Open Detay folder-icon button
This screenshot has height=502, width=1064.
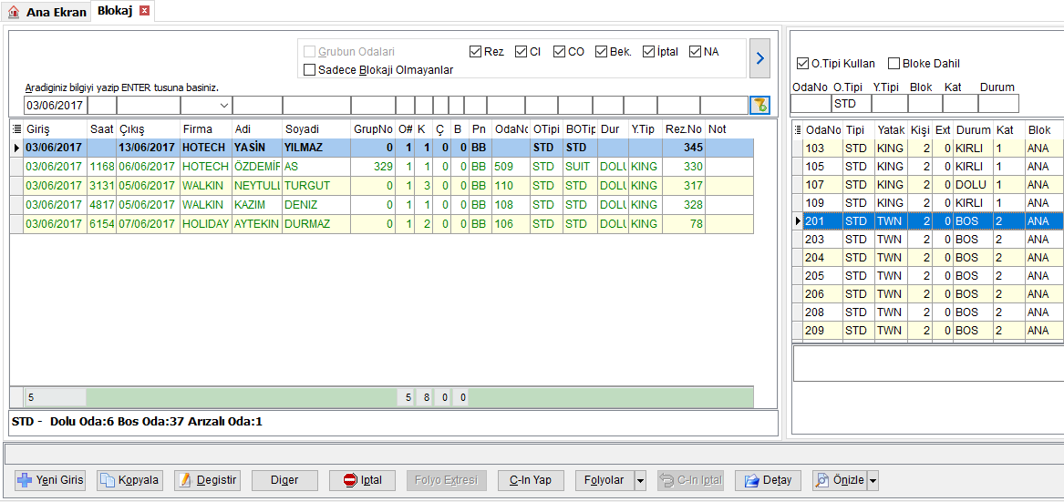(x=769, y=480)
